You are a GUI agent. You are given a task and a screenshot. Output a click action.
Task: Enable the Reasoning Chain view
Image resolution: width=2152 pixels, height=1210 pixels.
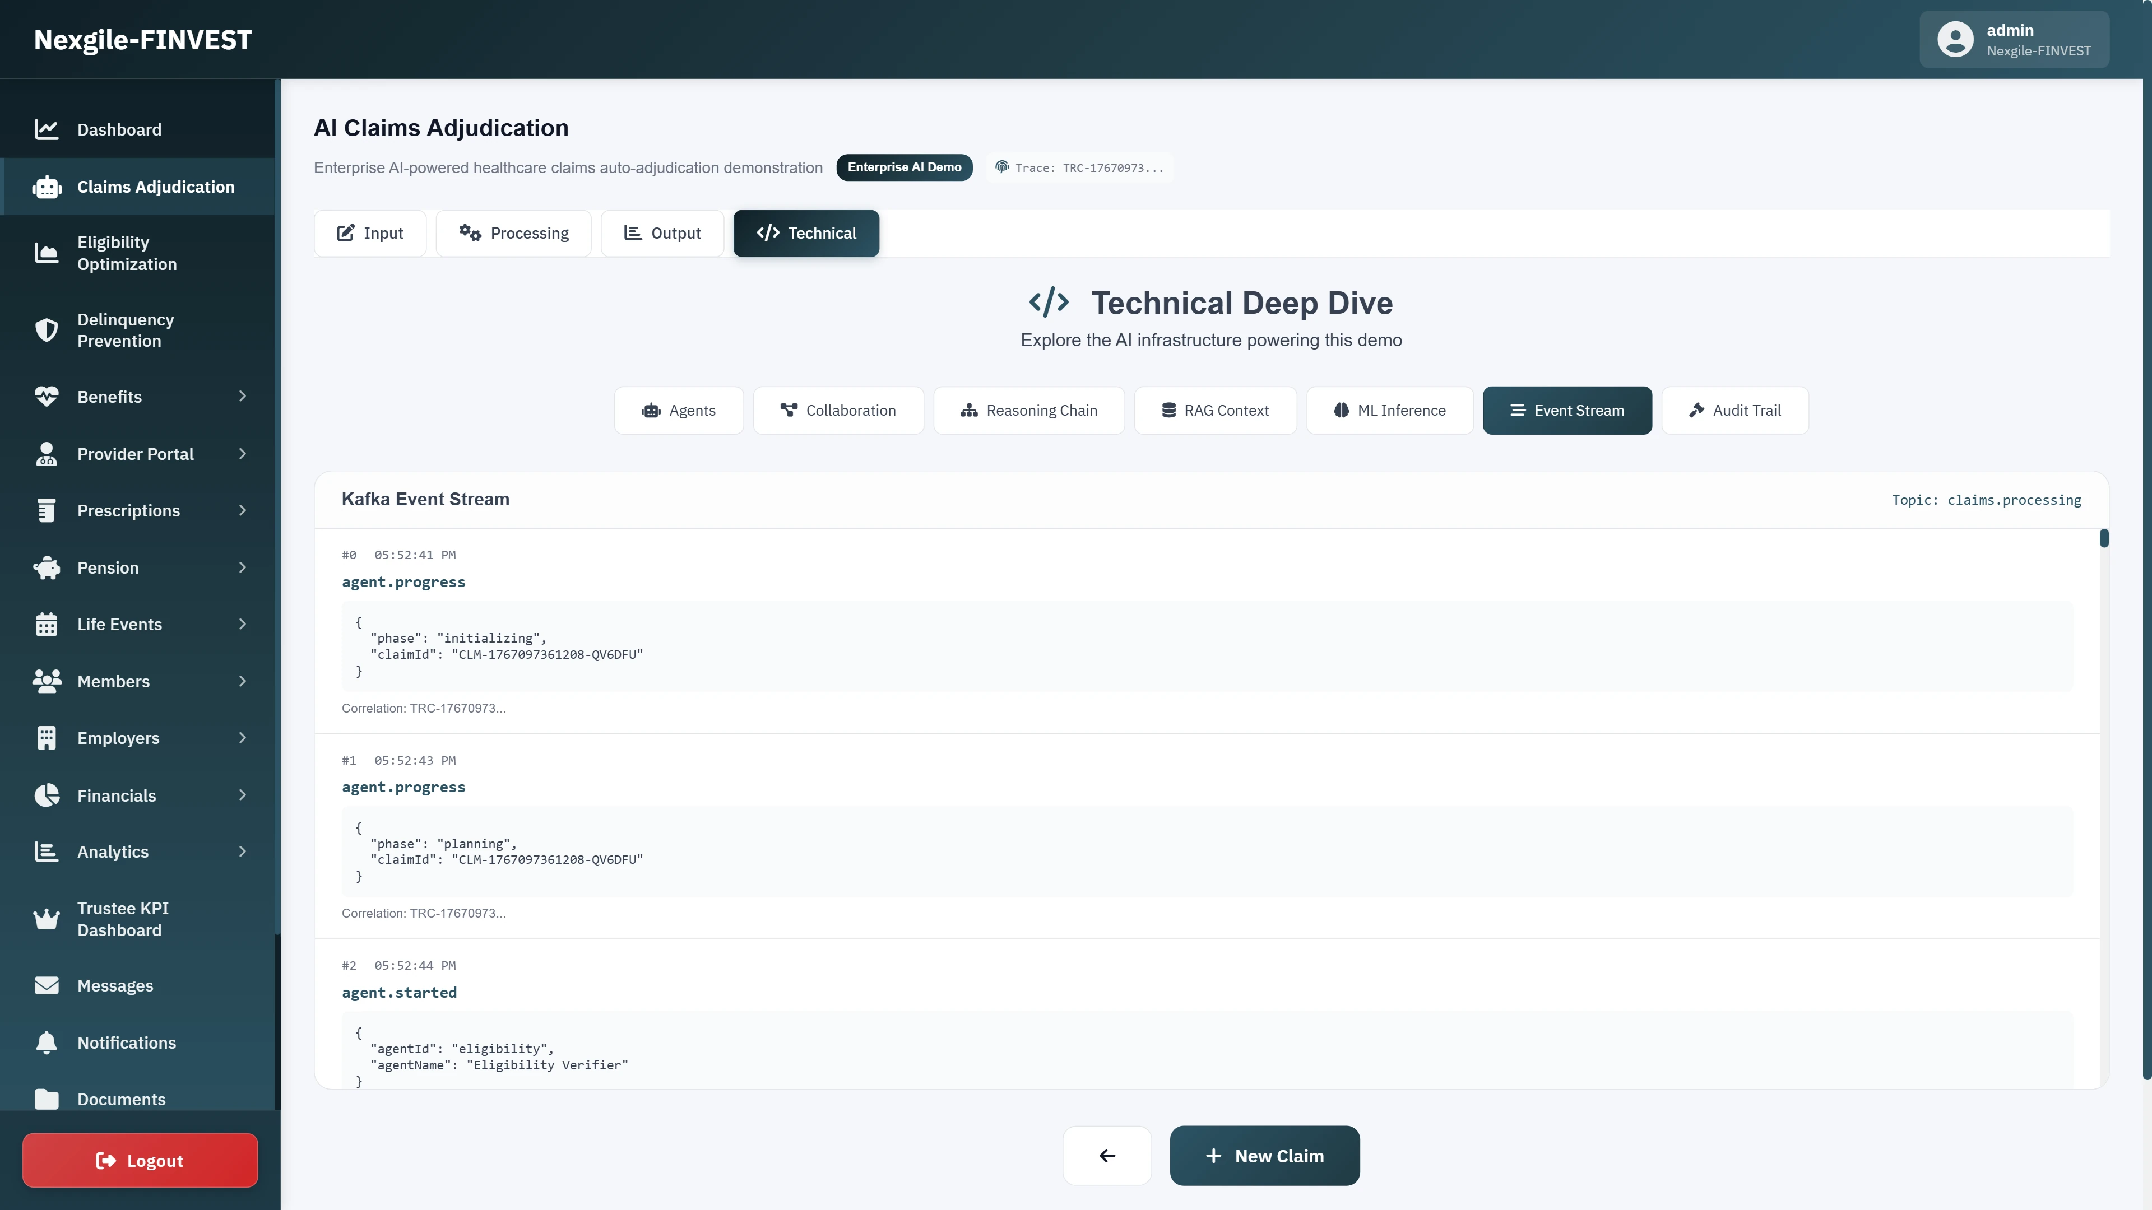(1028, 410)
